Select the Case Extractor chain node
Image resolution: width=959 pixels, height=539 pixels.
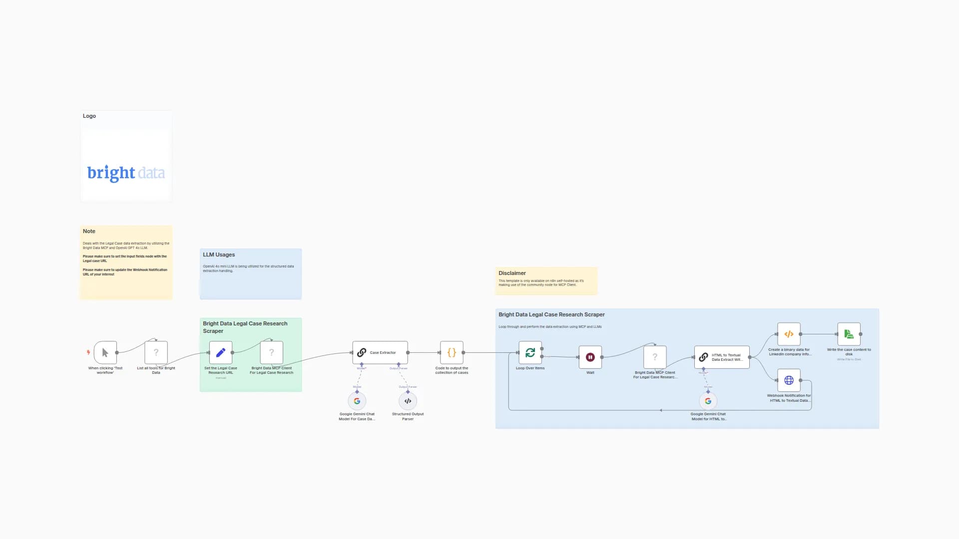point(380,352)
